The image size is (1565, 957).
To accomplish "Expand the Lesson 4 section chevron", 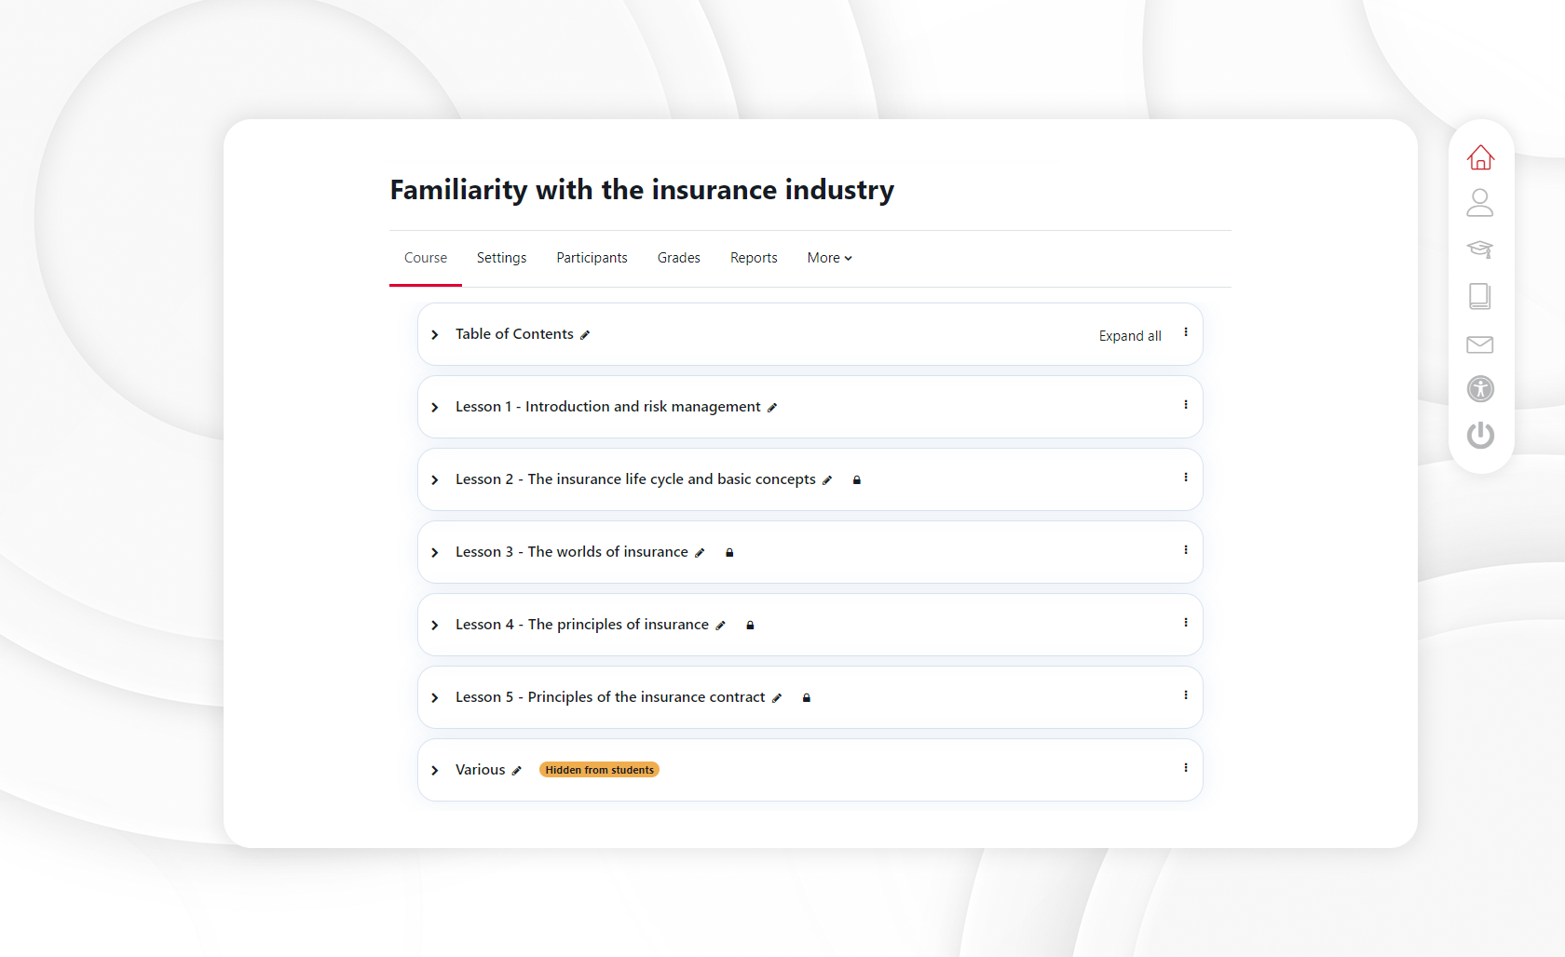I will (x=435, y=626).
